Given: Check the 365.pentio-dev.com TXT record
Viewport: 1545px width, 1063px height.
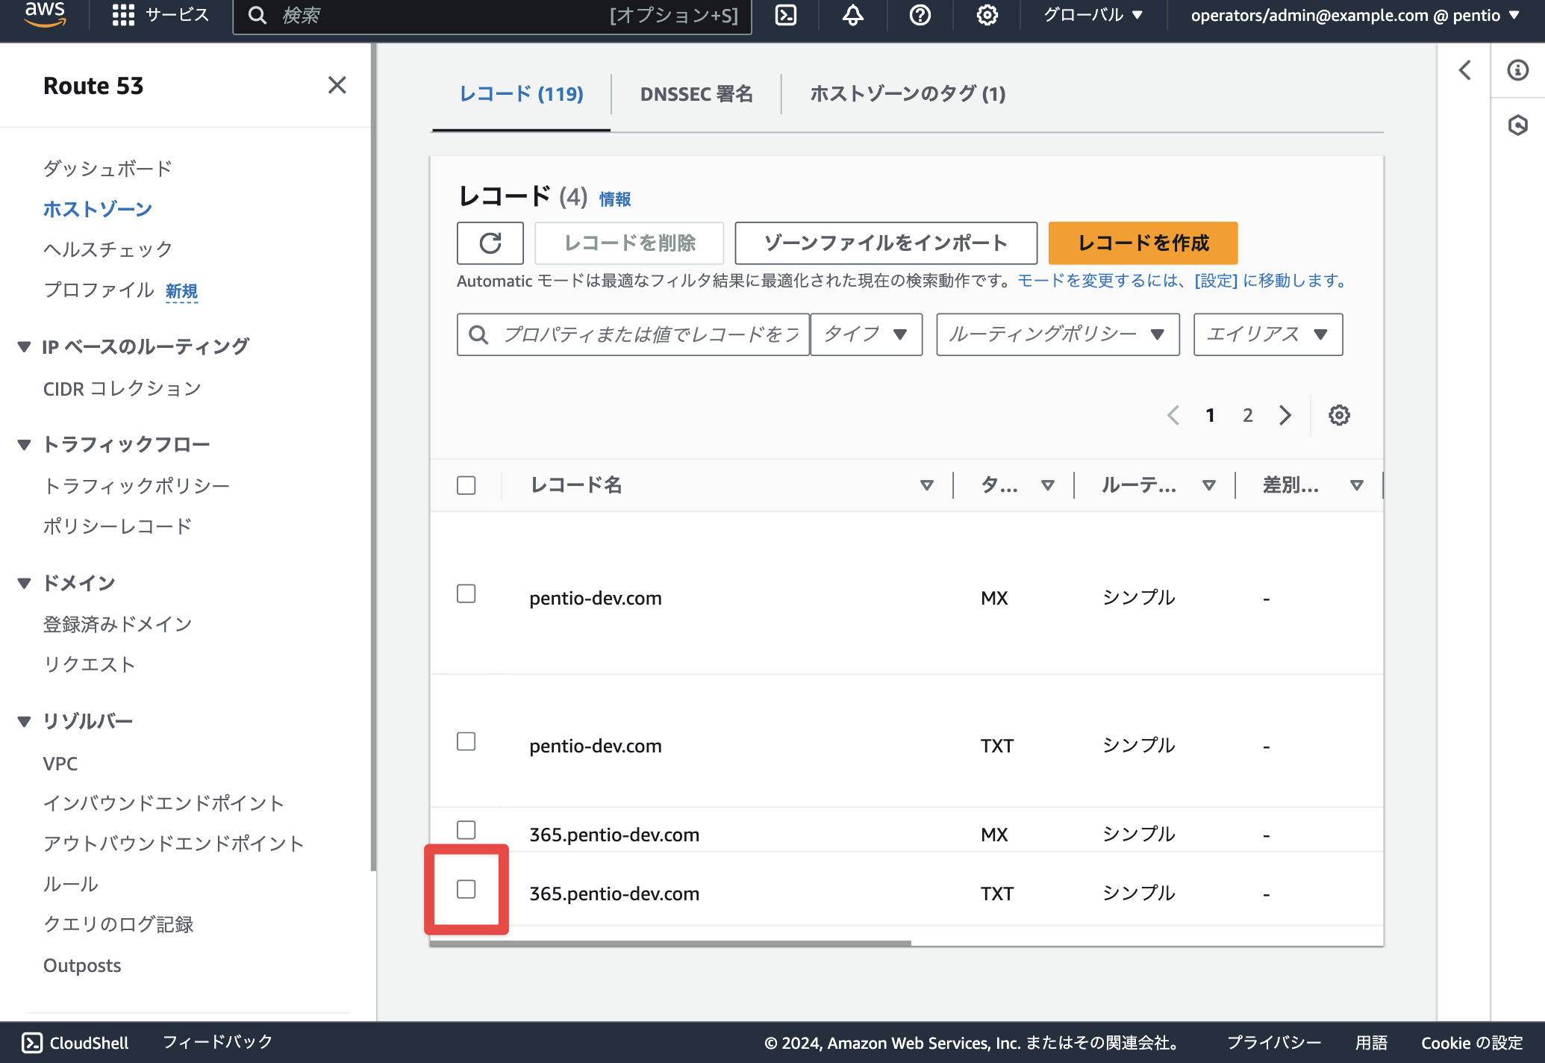Looking at the screenshot, I should (466, 889).
